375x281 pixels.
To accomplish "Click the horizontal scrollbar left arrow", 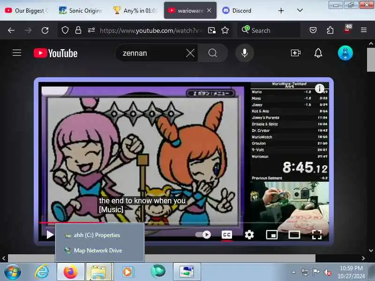I will pyautogui.click(x=4, y=258).
